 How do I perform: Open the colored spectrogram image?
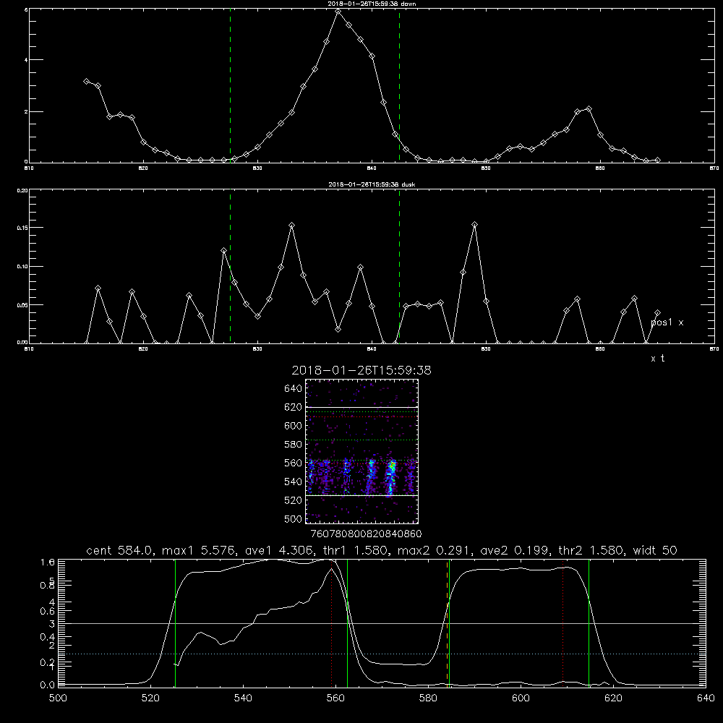point(362,451)
